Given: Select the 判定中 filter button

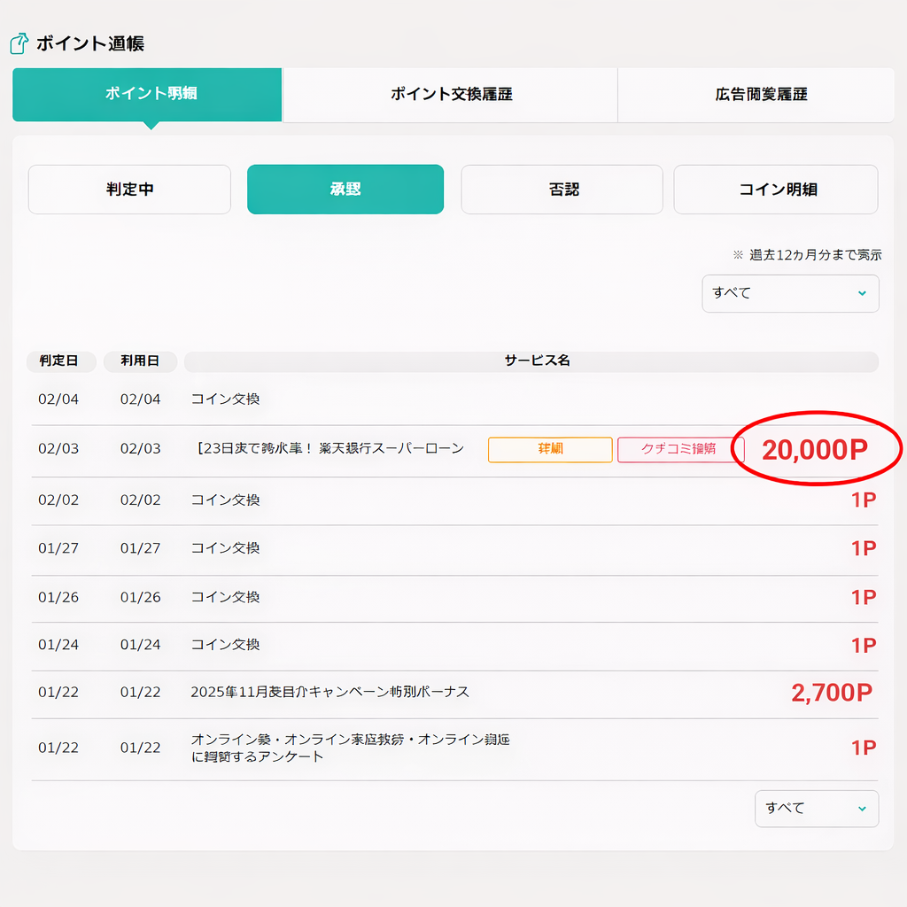Looking at the screenshot, I should click(x=129, y=190).
